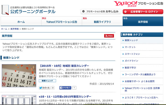Click the ホーム breadcrumb link
This screenshot has width=166, height=105.
(x=4, y=29)
